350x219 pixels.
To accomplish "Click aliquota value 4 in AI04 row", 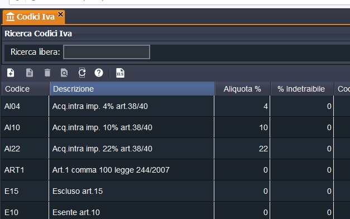I will click(265, 106).
